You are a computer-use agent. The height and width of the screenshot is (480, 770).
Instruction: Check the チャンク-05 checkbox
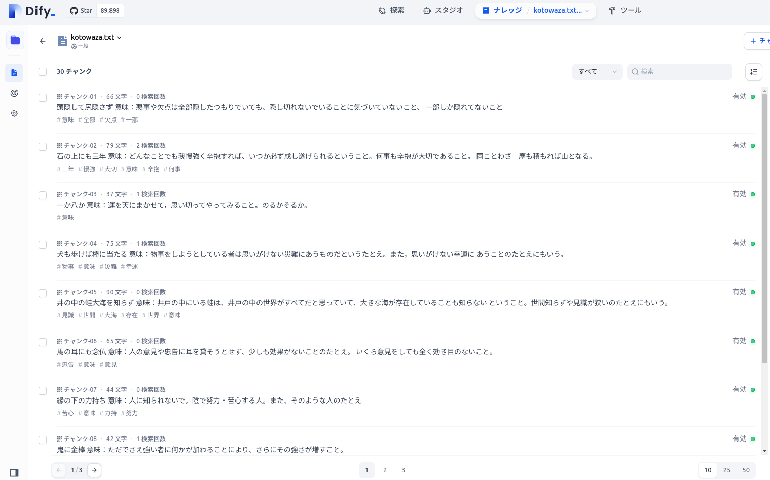pyautogui.click(x=43, y=293)
